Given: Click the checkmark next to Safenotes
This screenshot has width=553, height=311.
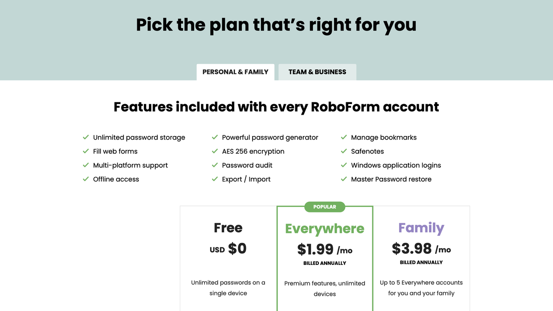Looking at the screenshot, I should [x=344, y=151].
